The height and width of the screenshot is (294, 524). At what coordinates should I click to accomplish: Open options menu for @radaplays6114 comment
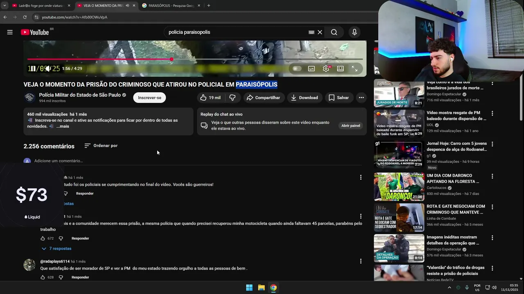click(361, 261)
